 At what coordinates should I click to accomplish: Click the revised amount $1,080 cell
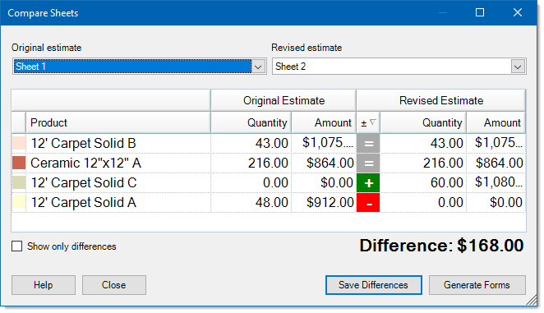(x=496, y=183)
